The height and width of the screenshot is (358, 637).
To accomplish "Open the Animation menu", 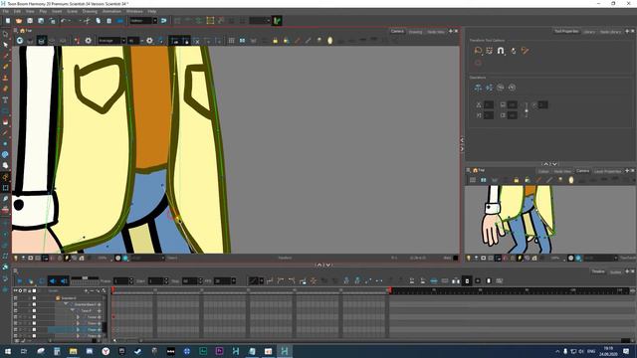I will tap(111, 11).
